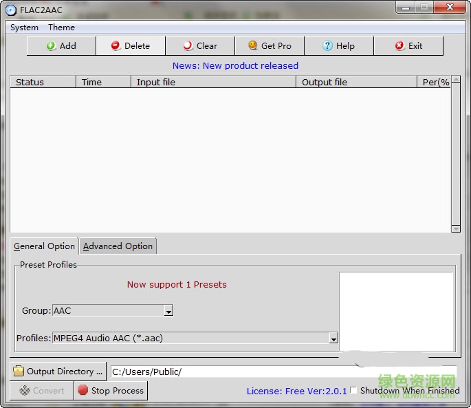This screenshot has height=408, width=471.
Task: Click the Convert button
Action: click(x=41, y=391)
